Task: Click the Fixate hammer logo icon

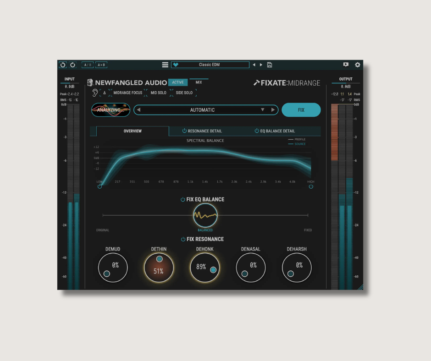Action: (256, 83)
